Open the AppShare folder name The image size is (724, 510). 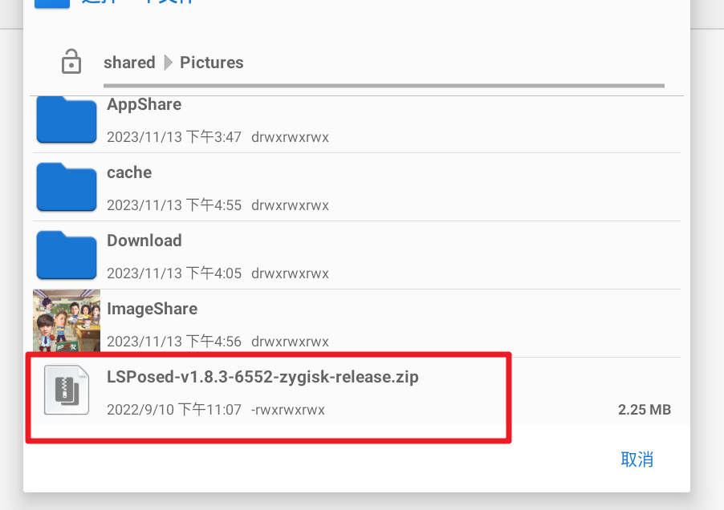coord(144,105)
